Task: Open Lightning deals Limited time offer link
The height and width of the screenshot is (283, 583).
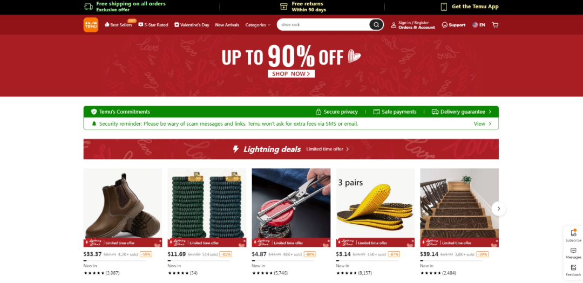Action: click(x=328, y=149)
